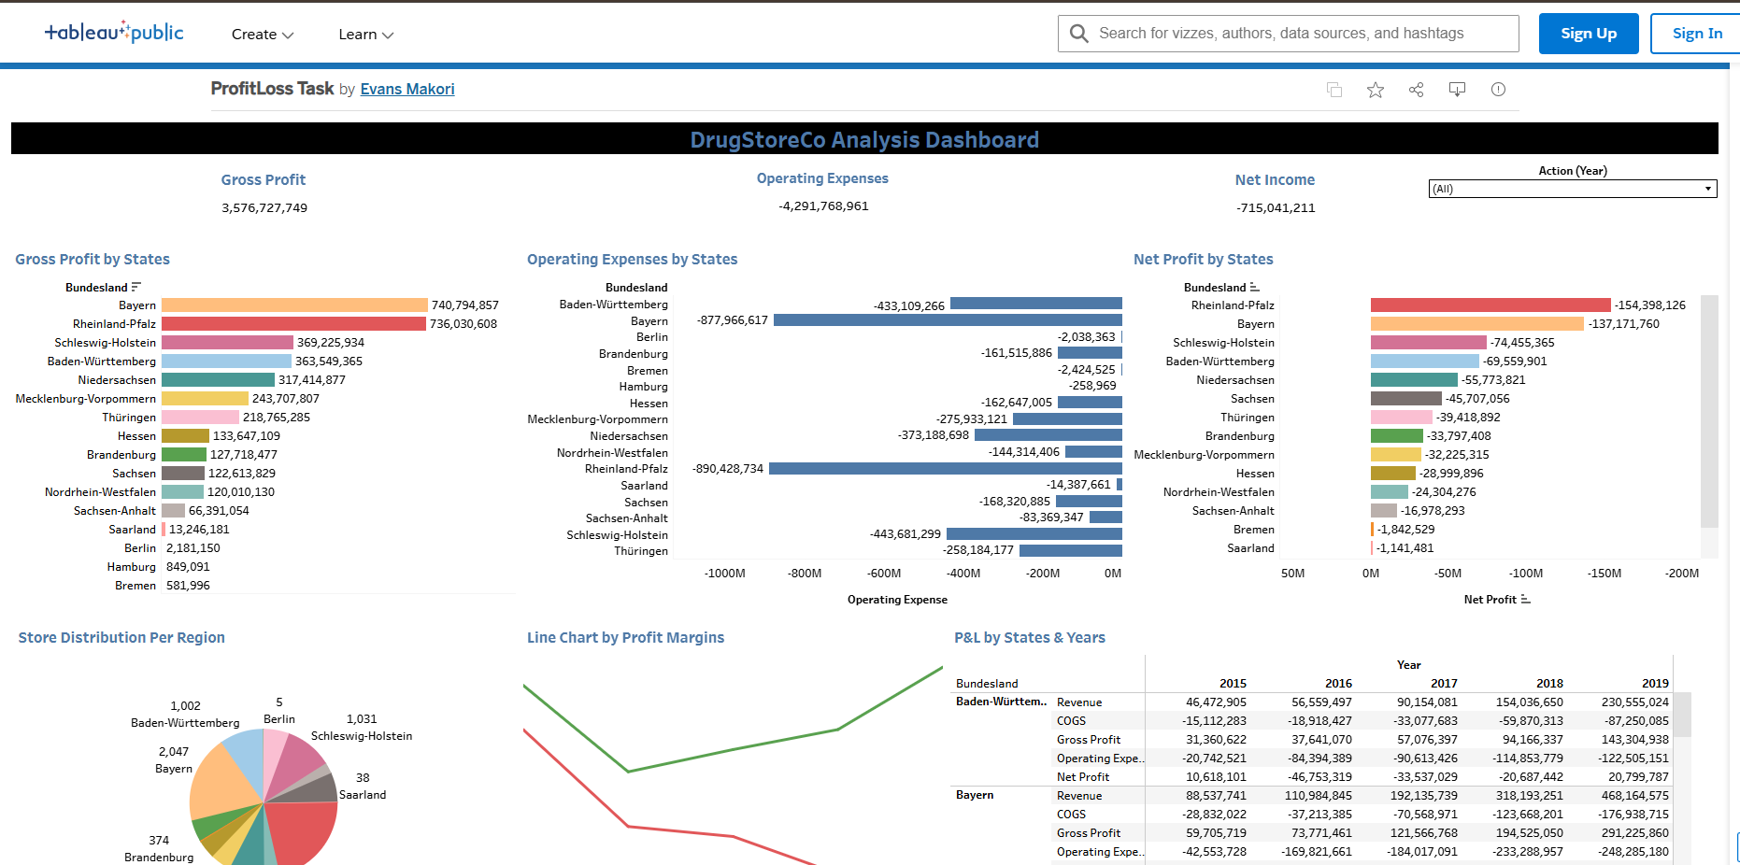Click the download icon
The height and width of the screenshot is (865, 1740).
pos(1457,90)
